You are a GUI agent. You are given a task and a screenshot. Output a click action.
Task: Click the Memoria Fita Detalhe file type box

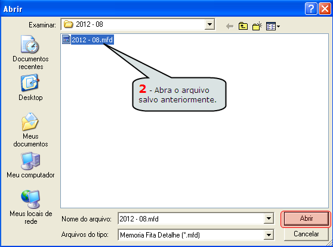(191, 235)
